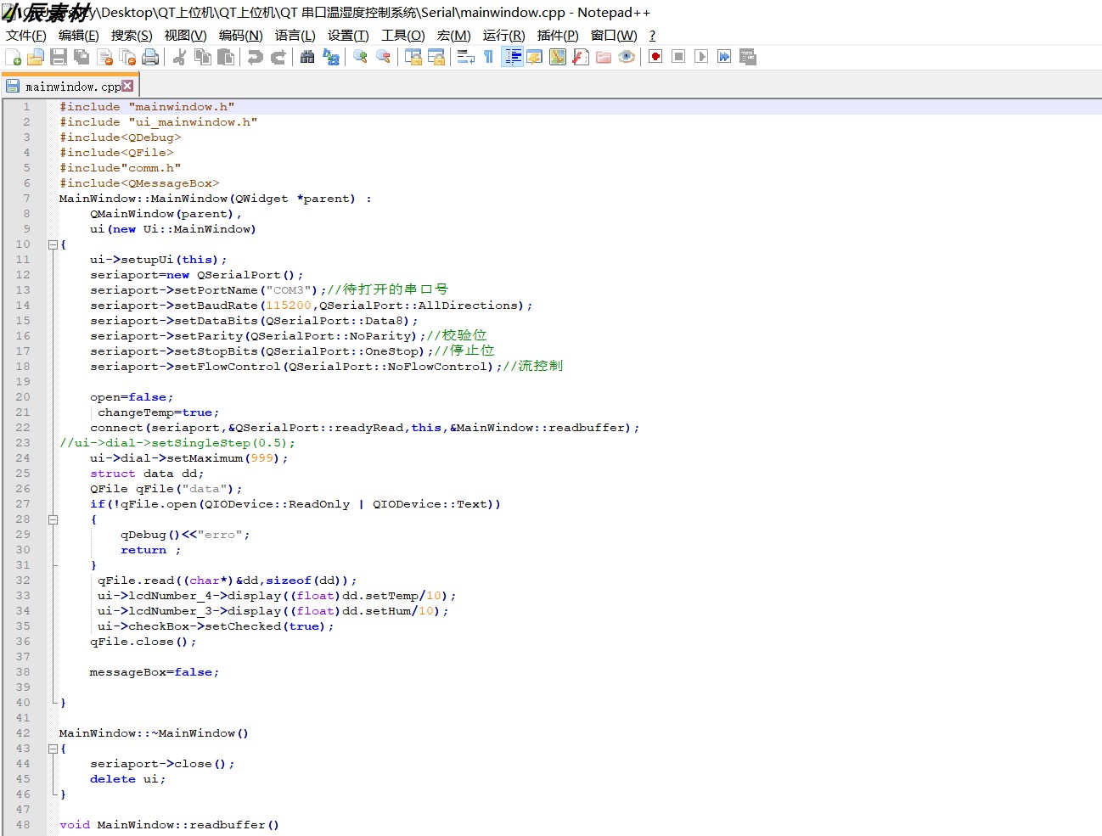This screenshot has height=836, width=1102.
Task: Toggle synchronized vertical scrolling icon
Action: coord(413,57)
